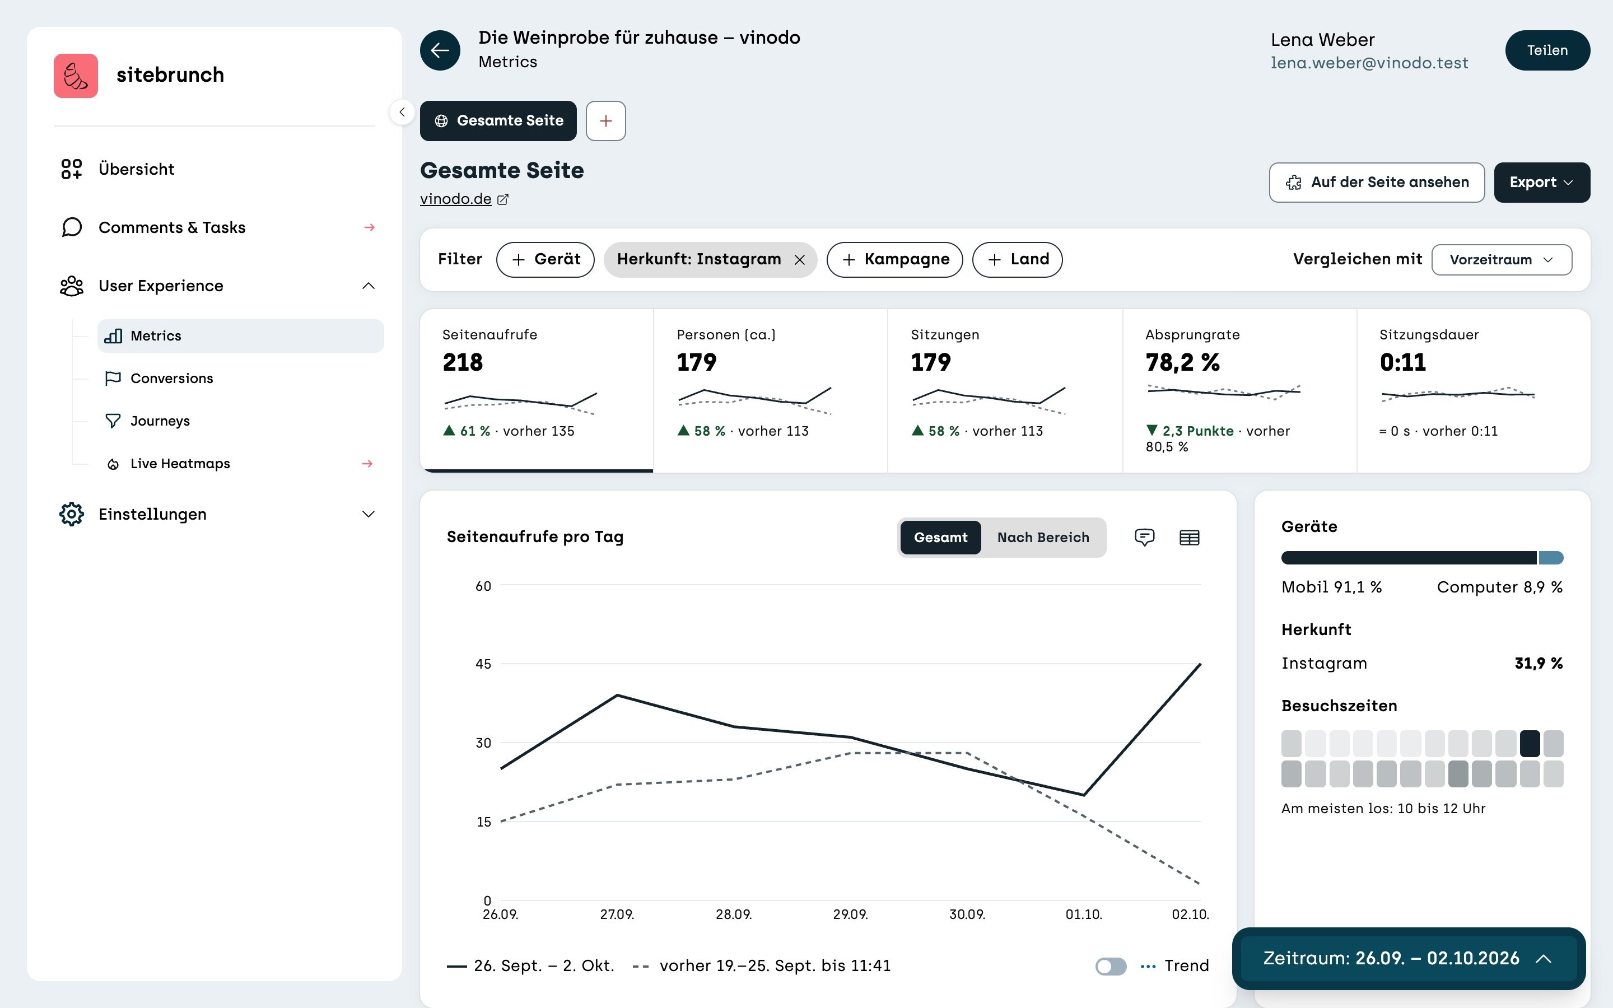Go to Metrics page
Image resolution: width=1613 pixels, height=1008 pixels.
coord(241,335)
